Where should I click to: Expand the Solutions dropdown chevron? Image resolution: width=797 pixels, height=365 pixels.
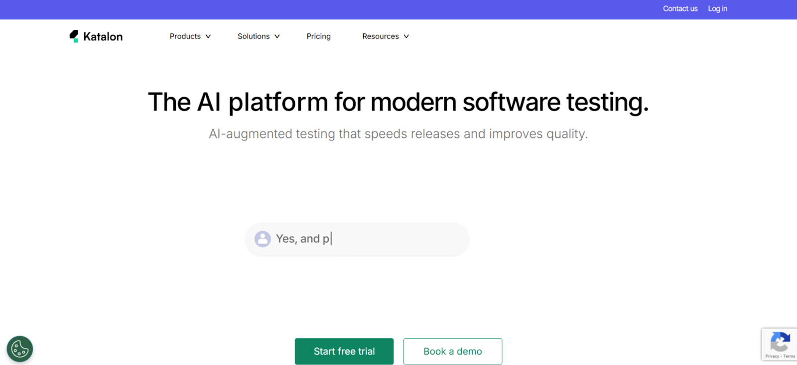coord(277,36)
